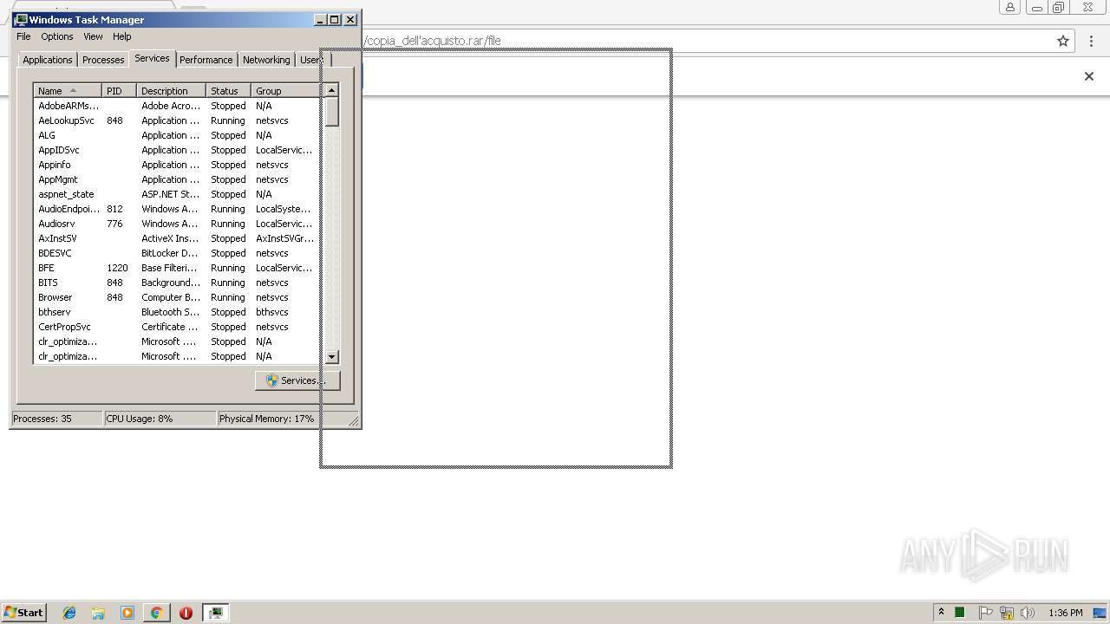Open the volume speaker tray icon
Screen dimensions: 1110x624
(1028, 613)
